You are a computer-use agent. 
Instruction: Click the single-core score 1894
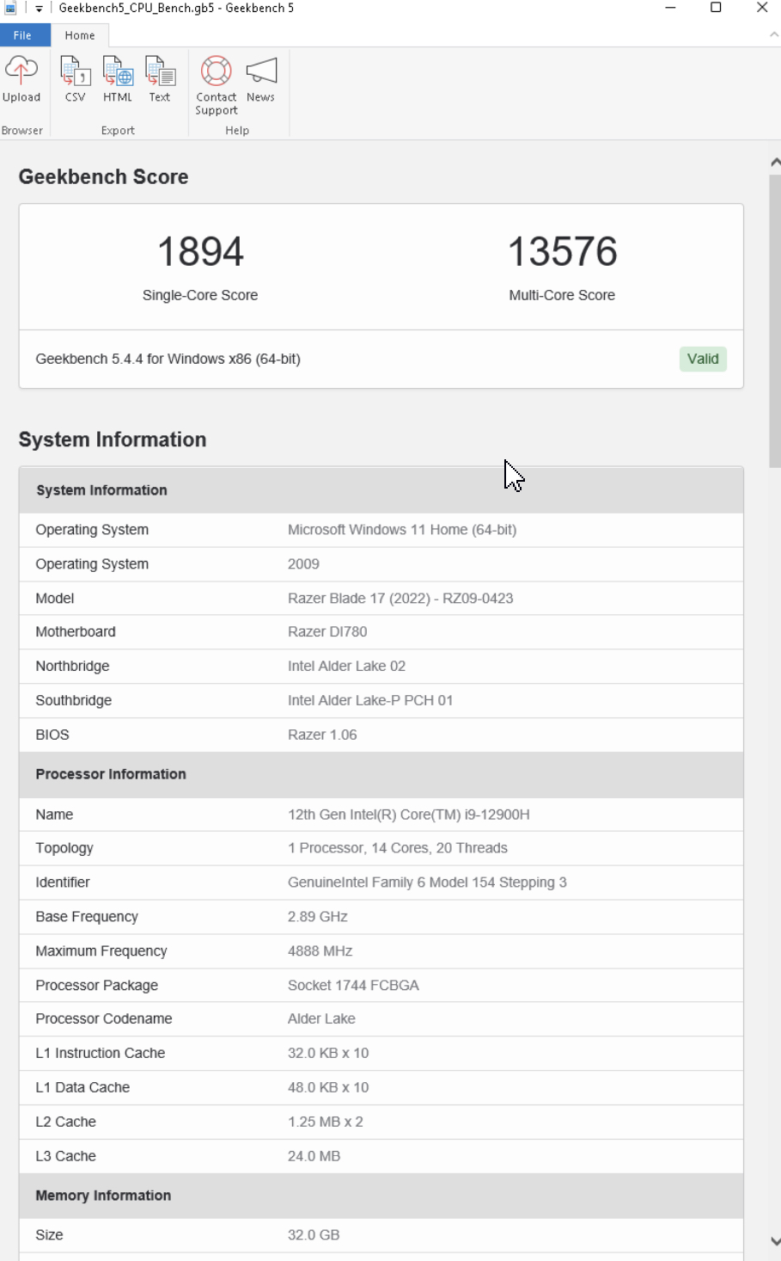coord(200,252)
